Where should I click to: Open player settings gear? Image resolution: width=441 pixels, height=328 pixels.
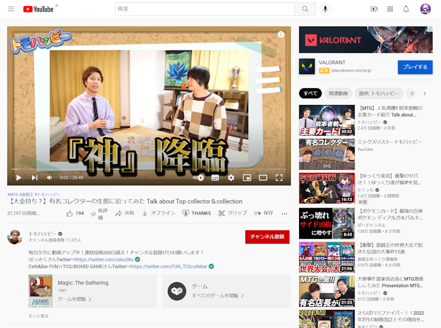tap(231, 177)
